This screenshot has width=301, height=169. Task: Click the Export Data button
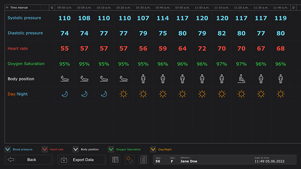[x=82, y=159]
